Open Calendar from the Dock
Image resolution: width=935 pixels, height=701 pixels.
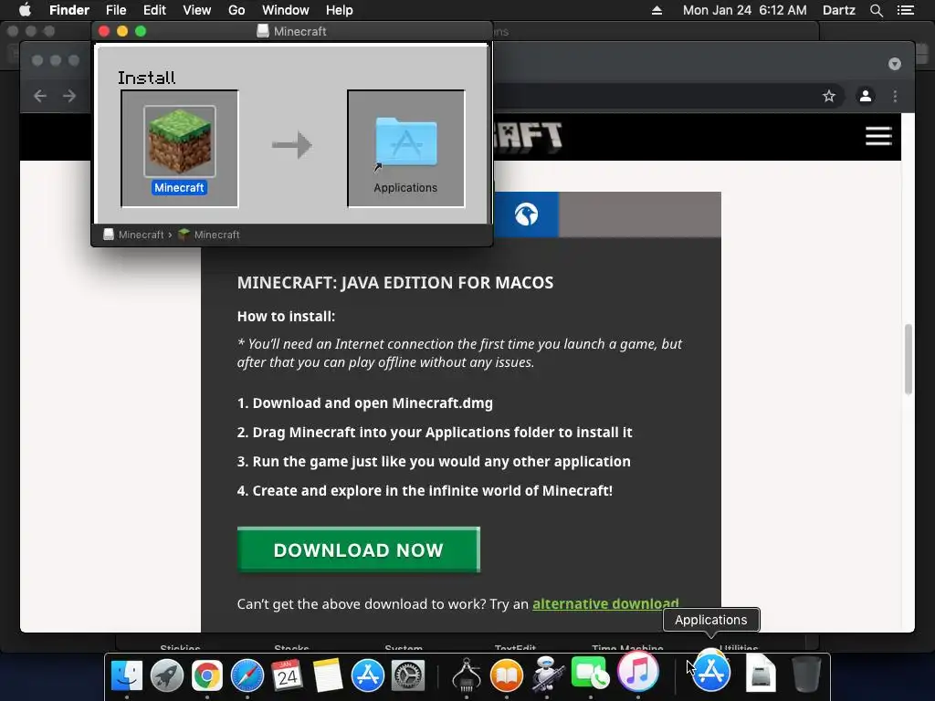tap(288, 675)
